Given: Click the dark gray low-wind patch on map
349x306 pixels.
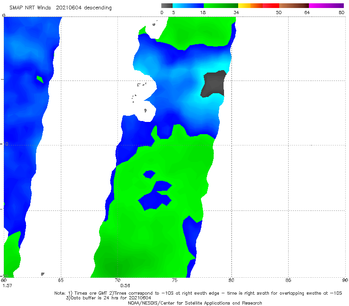Looking at the screenshot, I should pyautogui.click(x=214, y=84).
